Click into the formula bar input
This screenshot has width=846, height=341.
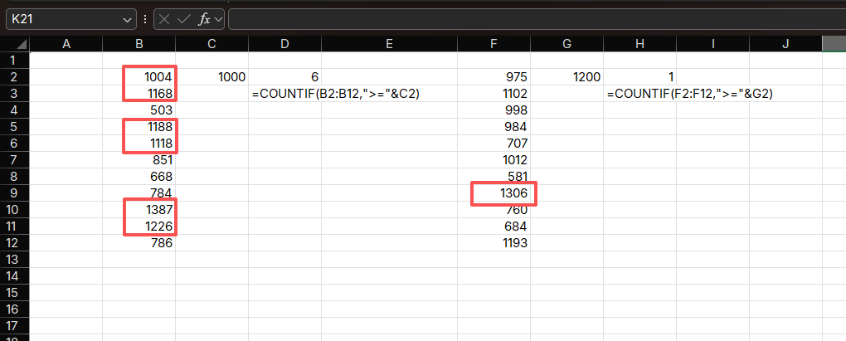(537, 19)
